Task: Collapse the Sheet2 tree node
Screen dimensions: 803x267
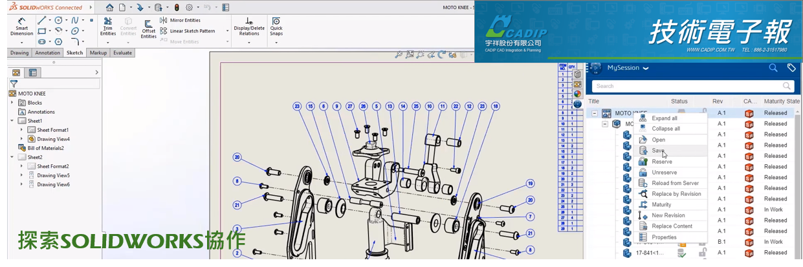Action: click(12, 157)
